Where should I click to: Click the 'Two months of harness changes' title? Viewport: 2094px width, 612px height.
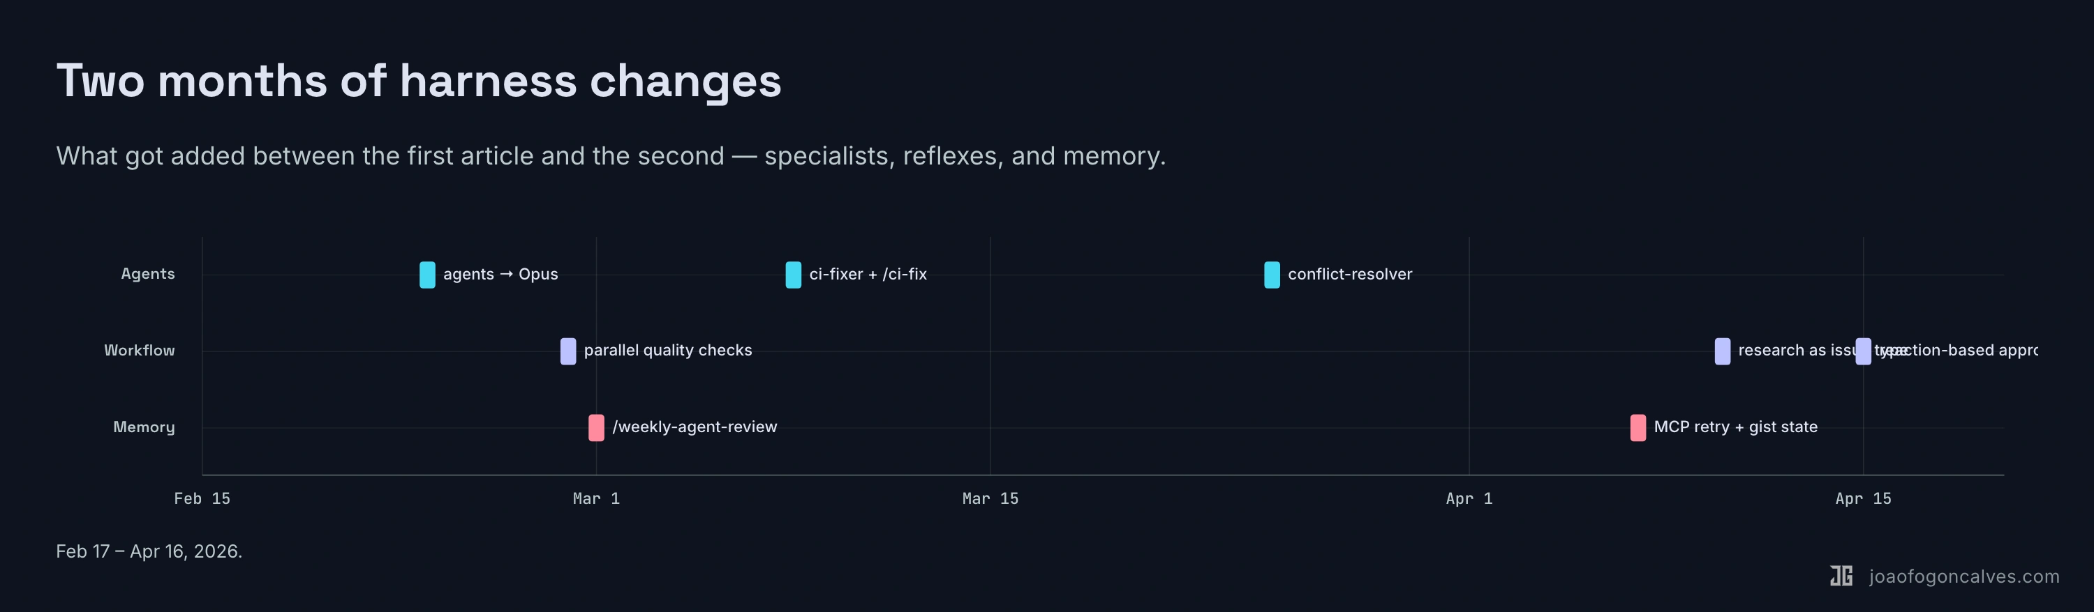[x=419, y=81]
